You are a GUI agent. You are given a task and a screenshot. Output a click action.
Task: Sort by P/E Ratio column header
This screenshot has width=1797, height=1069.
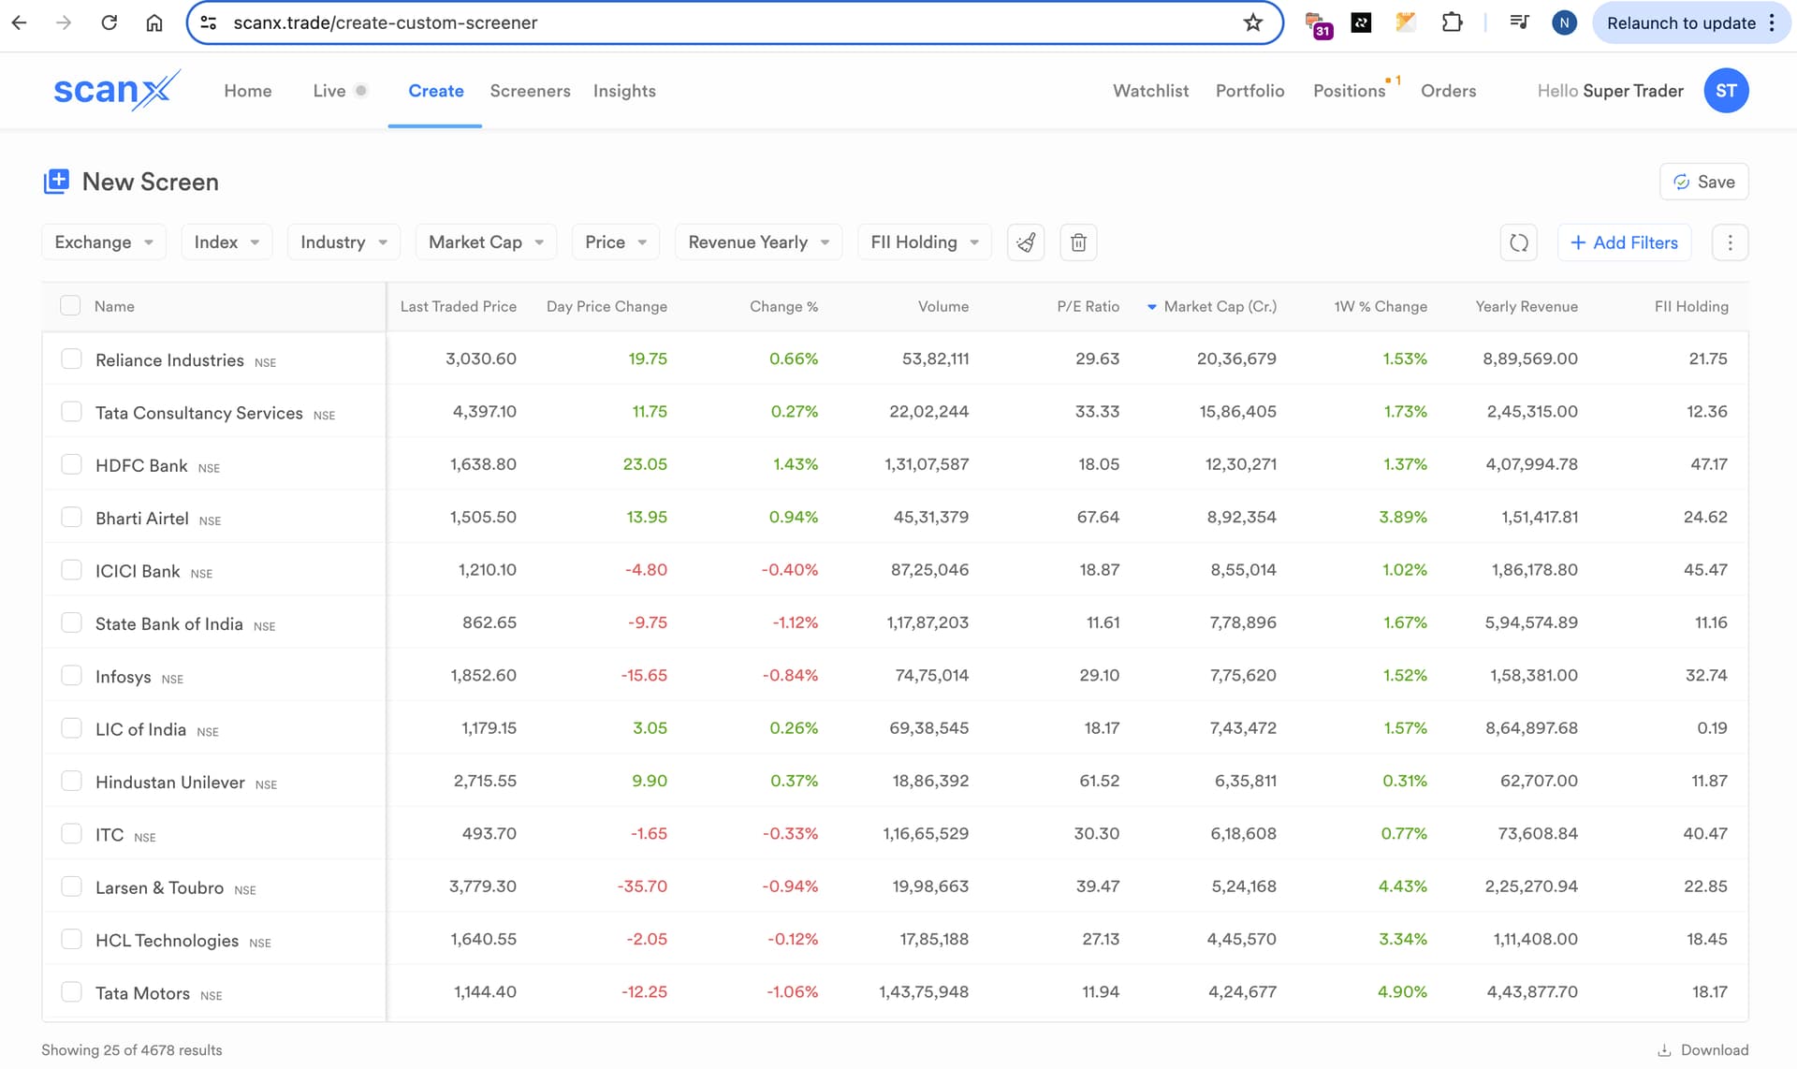(x=1088, y=306)
